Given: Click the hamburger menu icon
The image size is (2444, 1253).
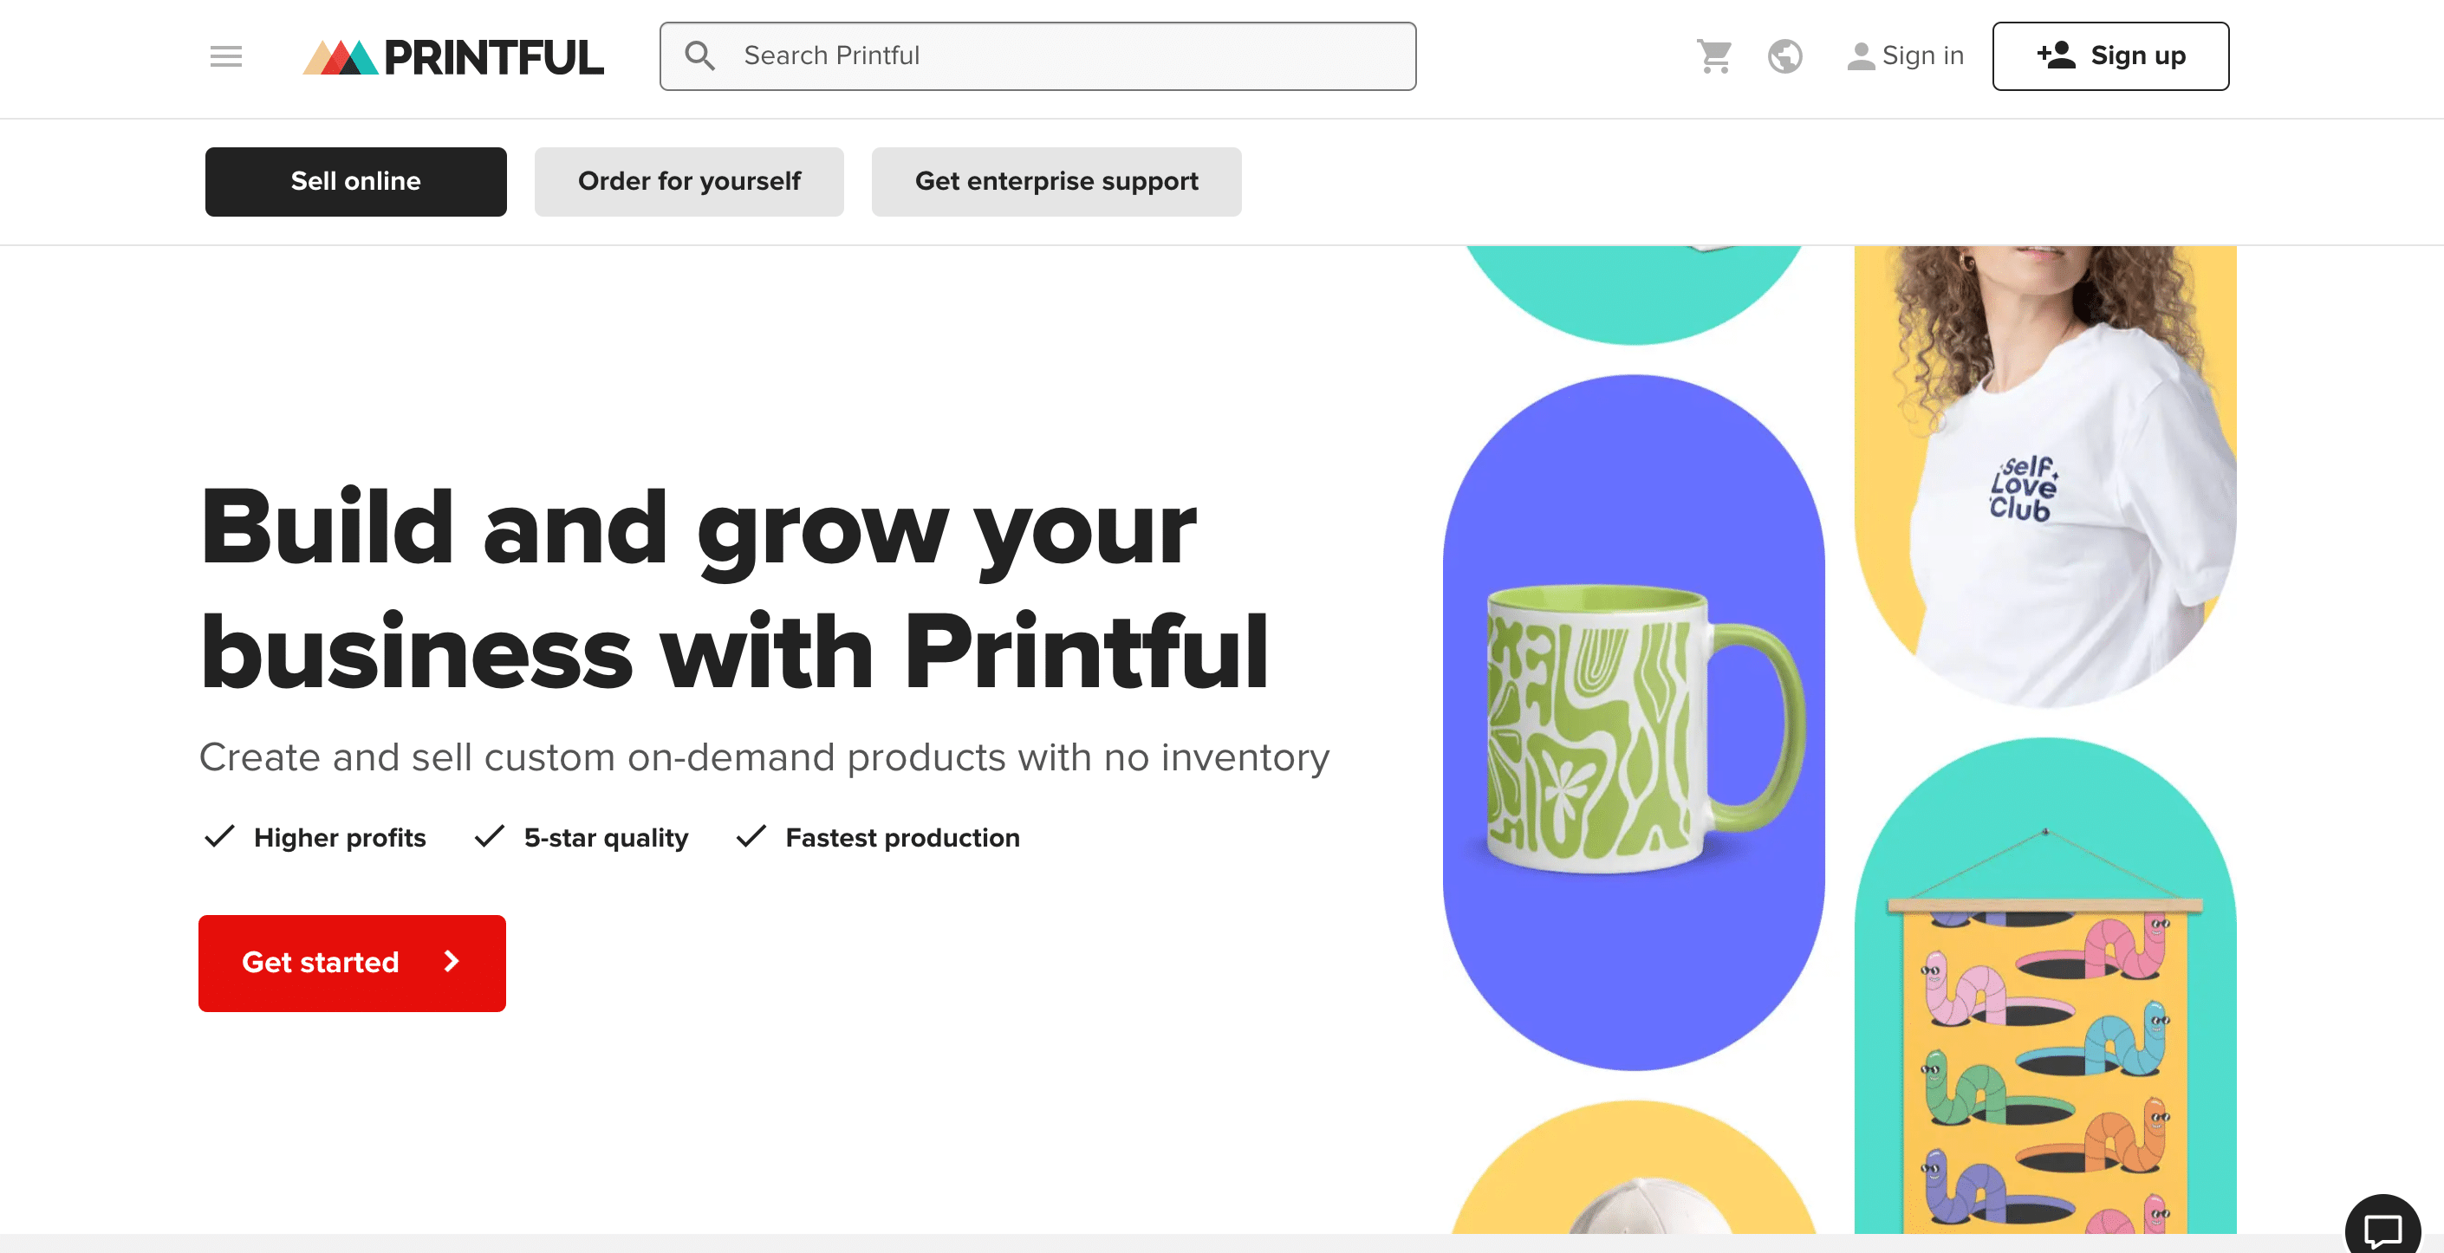Looking at the screenshot, I should (x=224, y=56).
